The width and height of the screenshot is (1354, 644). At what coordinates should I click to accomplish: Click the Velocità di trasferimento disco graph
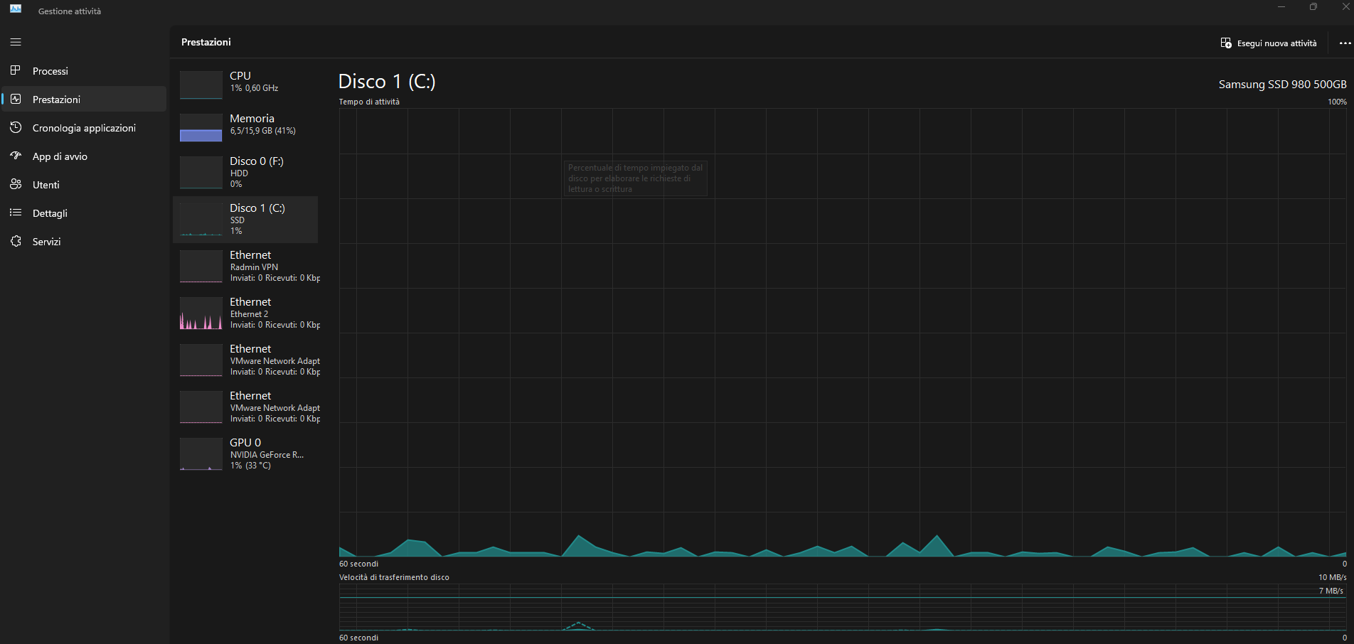point(843,607)
